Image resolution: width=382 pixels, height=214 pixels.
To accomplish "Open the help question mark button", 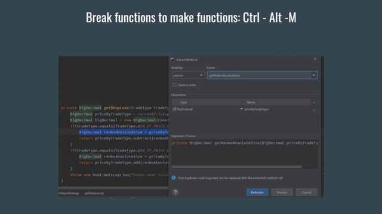I will coord(175,192).
